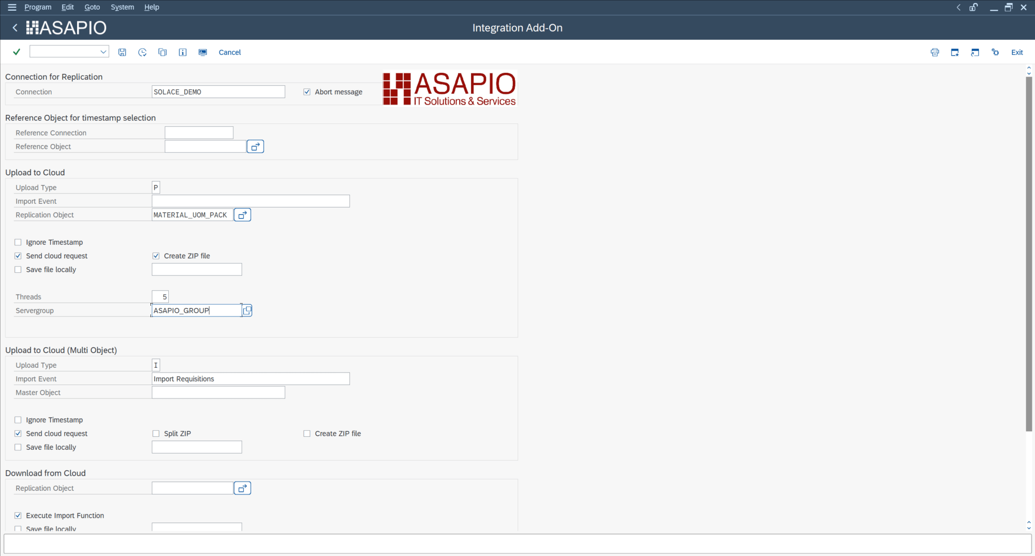1035x556 pixels.
Task: Click the vertical scrollbar thumb
Action: coord(1029,253)
